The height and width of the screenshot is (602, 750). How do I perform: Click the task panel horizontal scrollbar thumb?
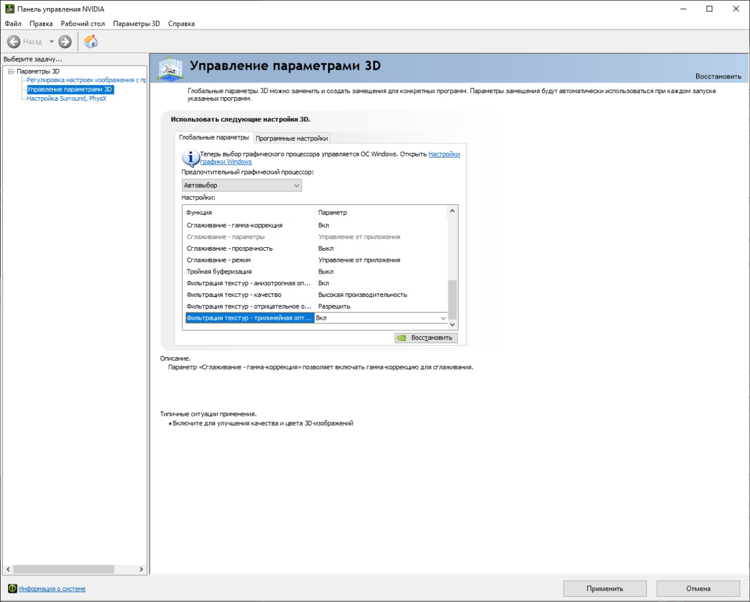click(x=63, y=569)
